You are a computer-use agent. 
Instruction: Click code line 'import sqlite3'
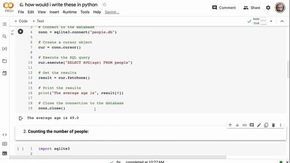[54, 149]
